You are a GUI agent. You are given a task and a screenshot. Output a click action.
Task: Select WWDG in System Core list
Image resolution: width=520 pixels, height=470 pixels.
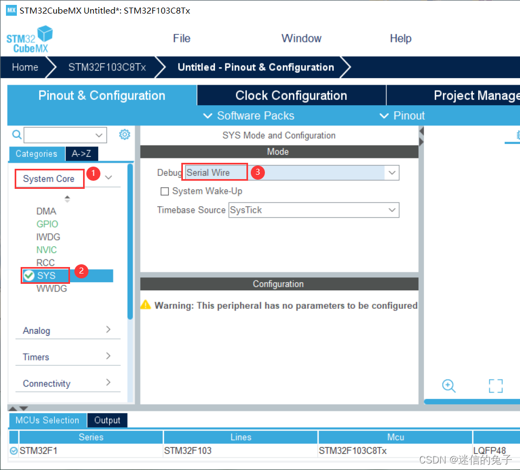point(52,289)
